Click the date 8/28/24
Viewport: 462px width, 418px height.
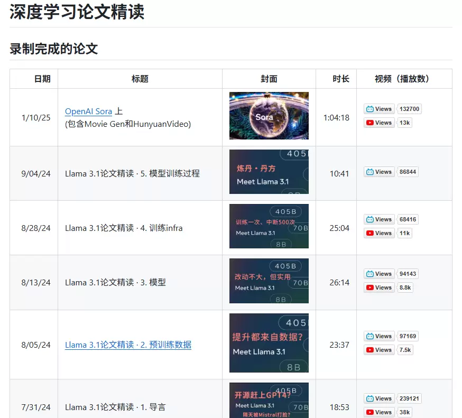tap(36, 228)
